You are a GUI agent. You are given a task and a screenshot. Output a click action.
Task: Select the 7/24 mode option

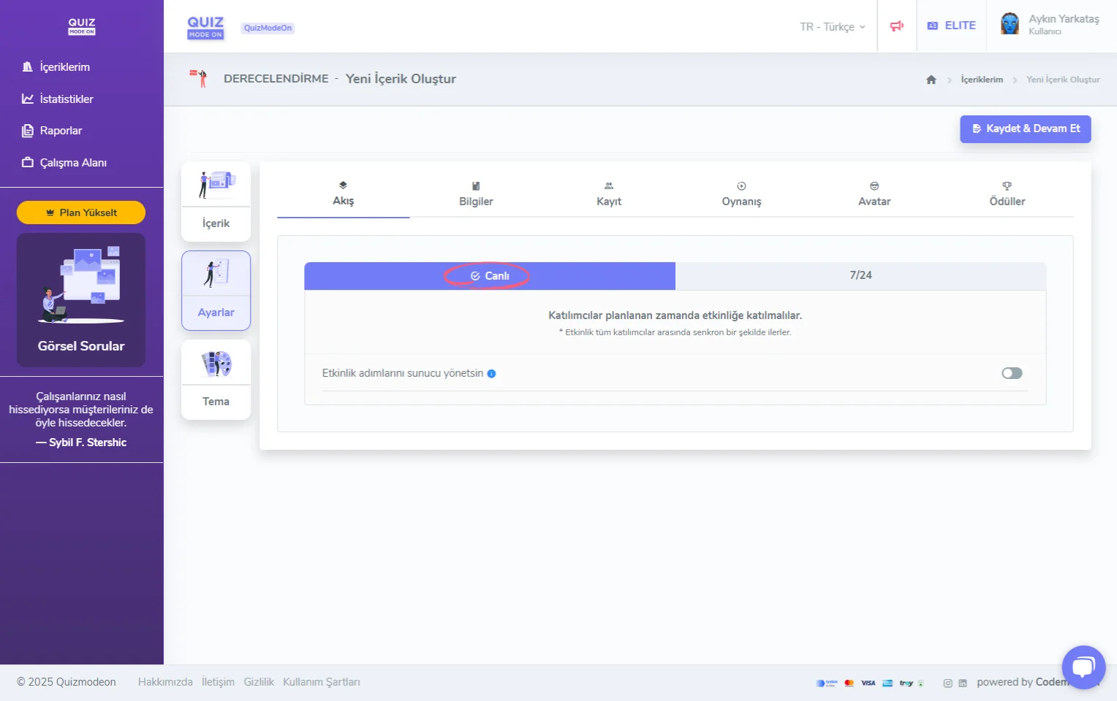[x=860, y=275]
